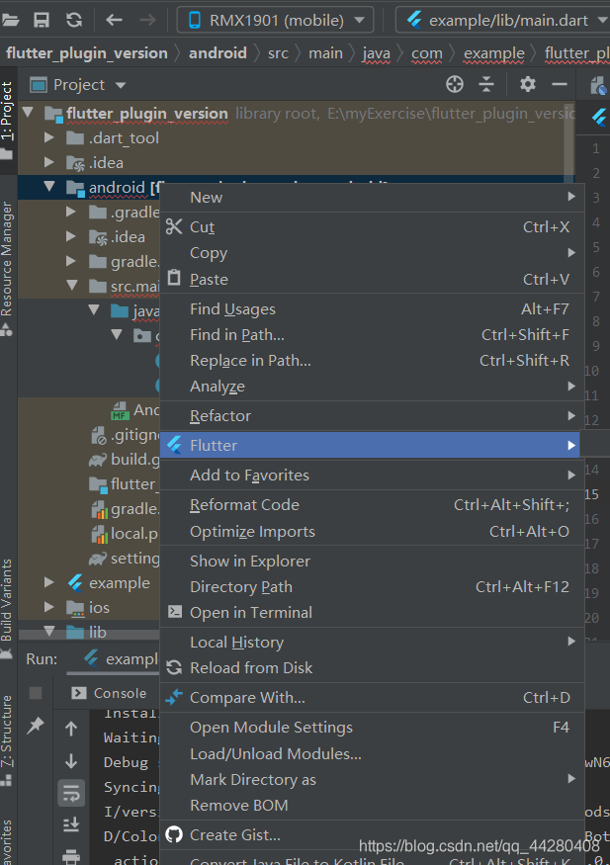Viewport: 610px width, 865px height.
Task: Select the example tree item
Action: (119, 582)
